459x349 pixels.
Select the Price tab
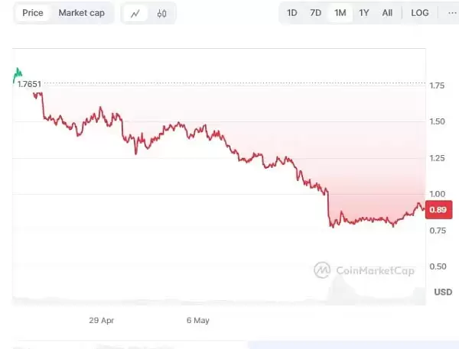(x=33, y=13)
